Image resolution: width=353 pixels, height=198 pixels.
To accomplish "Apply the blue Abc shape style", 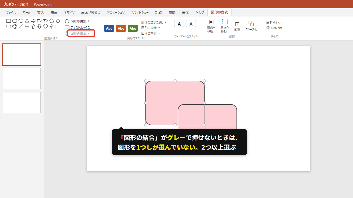I will tap(109, 28).
